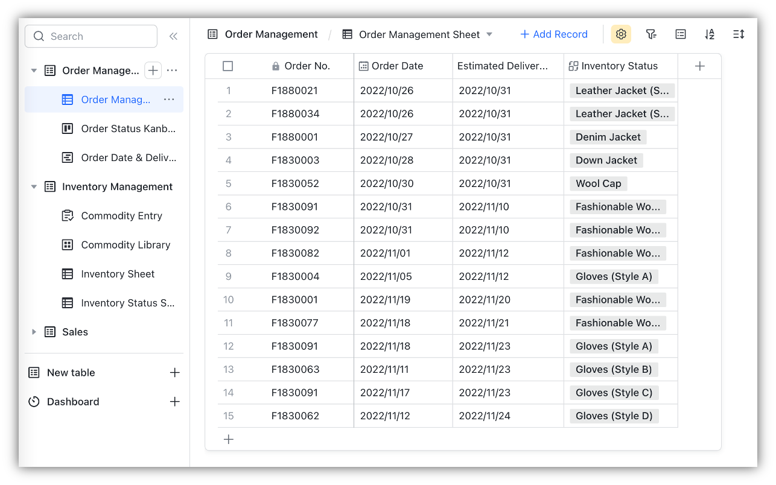Viewport: 776px width, 485px height.
Task: Click the Inventory Status column header
Action: (x=621, y=66)
